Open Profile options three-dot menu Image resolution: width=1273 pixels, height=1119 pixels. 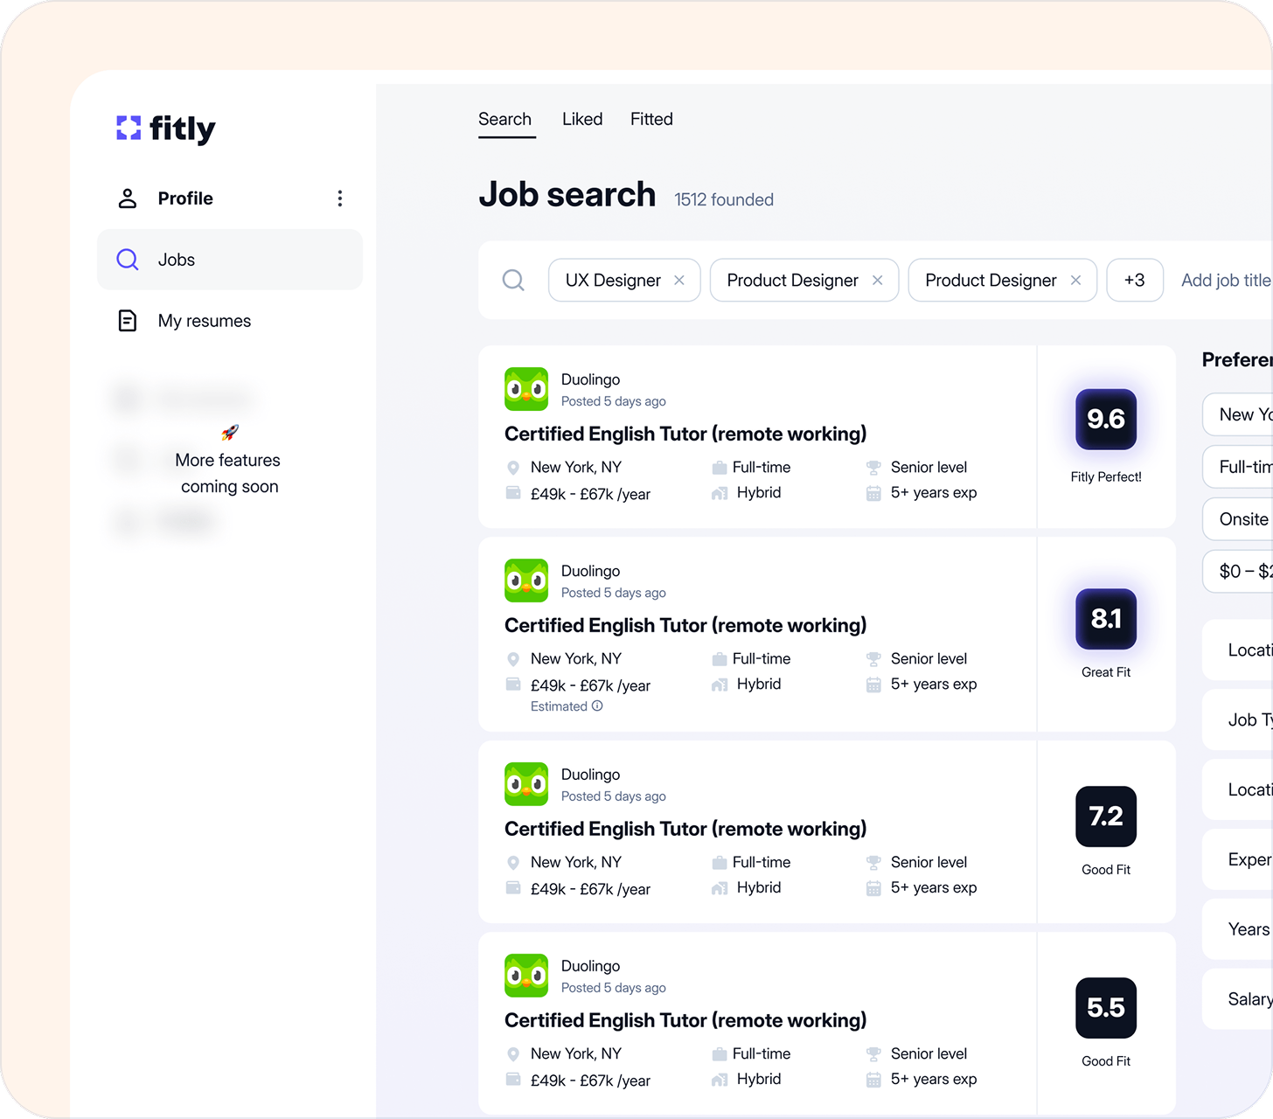340,198
